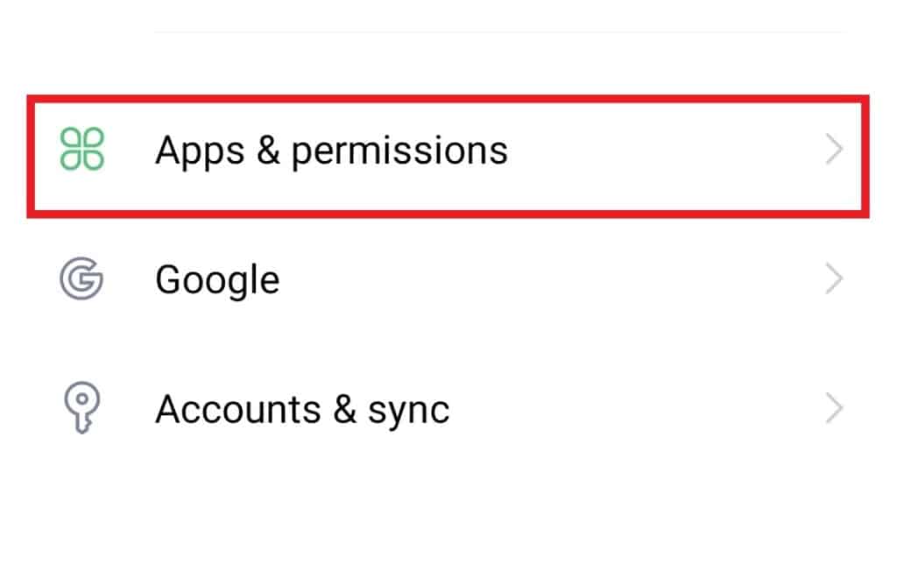Tap the empty space between Google label and its chevron

coord(549,278)
